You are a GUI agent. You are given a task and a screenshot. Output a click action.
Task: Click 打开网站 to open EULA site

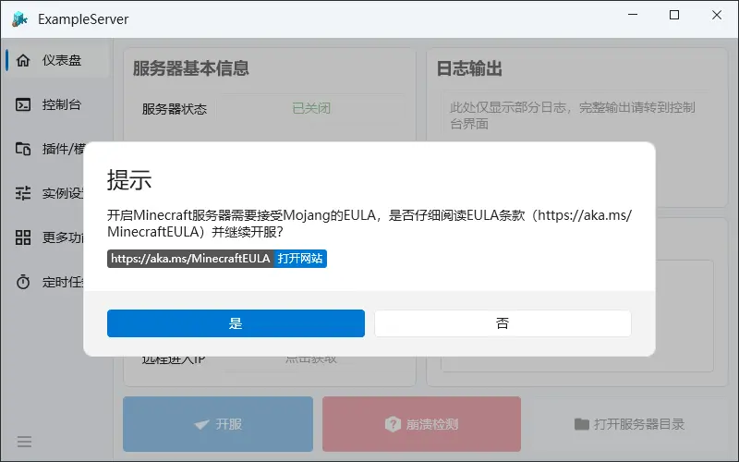click(300, 259)
